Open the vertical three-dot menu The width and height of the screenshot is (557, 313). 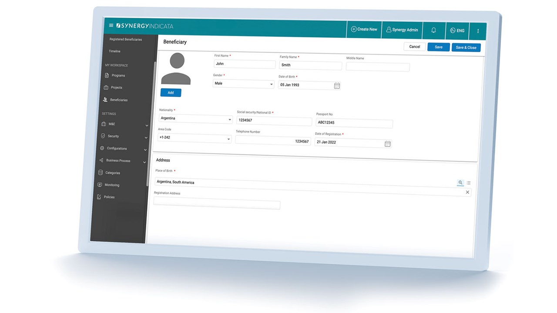(x=478, y=31)
